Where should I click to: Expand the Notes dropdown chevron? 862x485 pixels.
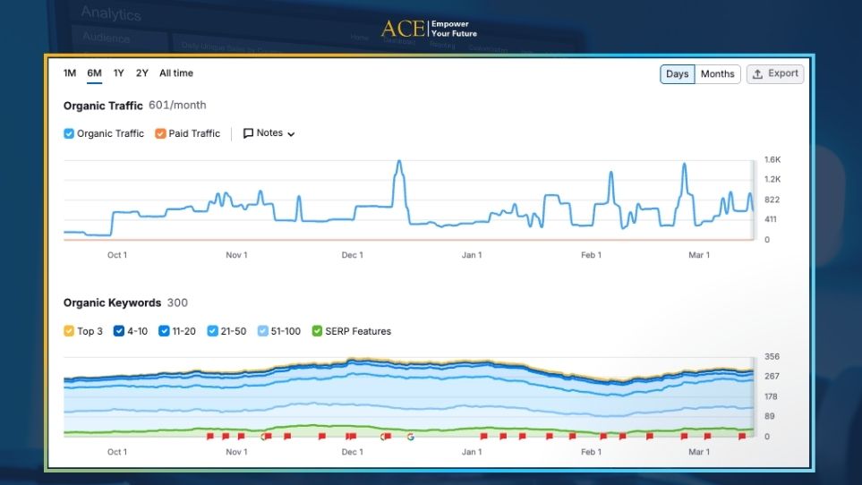pos(291,134)
